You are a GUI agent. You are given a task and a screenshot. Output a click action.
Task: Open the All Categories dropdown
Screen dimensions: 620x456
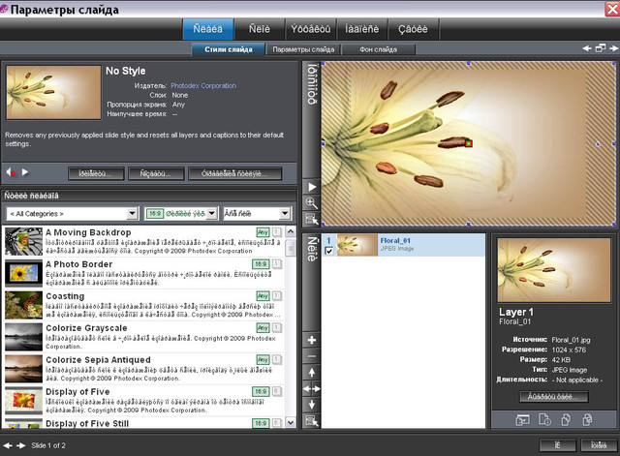pos(72,214)
